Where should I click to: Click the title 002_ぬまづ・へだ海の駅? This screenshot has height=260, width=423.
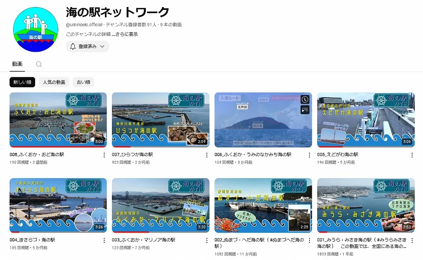(x=259, y=243)
